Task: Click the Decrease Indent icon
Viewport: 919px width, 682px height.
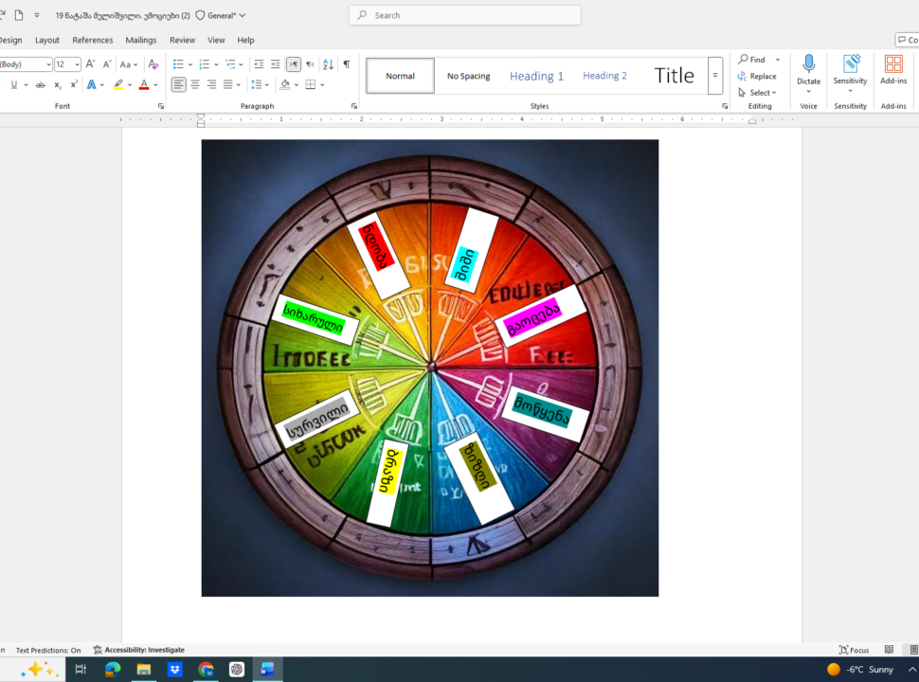Action: 259,64
